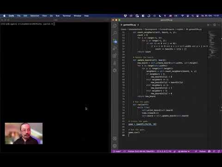Click gameoflife.py breadcrumb segment
This screenshot has height=167, width=222.
pos(194,29)
